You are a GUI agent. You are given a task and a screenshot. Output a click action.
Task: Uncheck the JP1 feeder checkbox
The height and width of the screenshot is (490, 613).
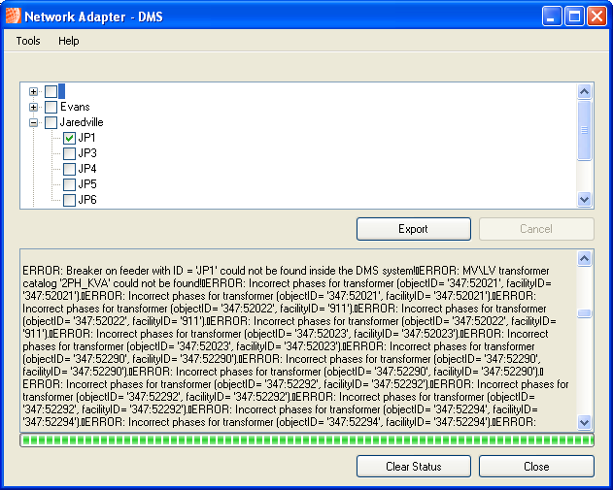69,138
